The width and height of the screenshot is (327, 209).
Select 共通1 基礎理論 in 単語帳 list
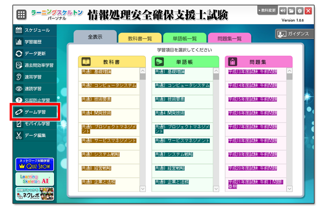pos(182,75)
